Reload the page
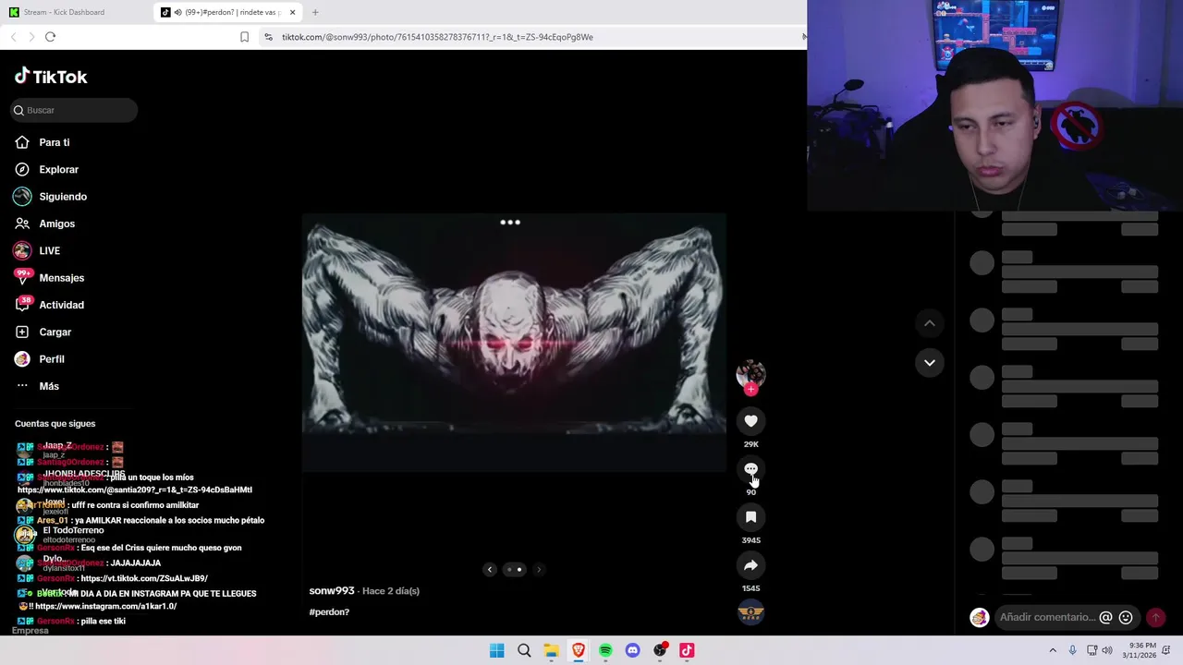This screenshot has width=1183, height=665. click(50, 37)
